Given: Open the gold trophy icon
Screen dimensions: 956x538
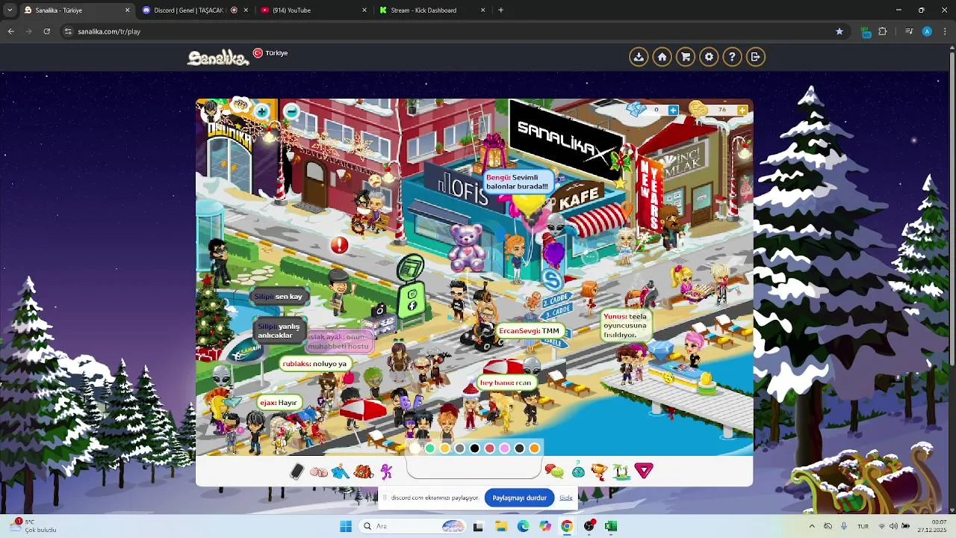Looking at the screenshot, I should click(599, 471).
